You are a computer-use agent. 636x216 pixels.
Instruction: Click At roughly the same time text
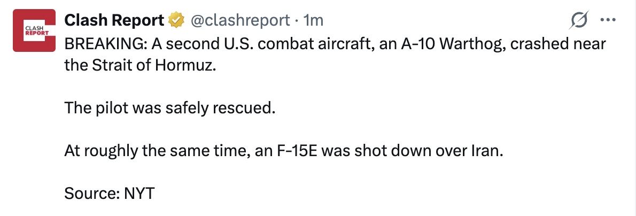[x=155, y=151]
